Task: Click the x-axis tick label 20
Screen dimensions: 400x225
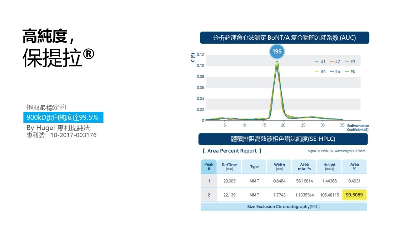Action: (283, 125)
